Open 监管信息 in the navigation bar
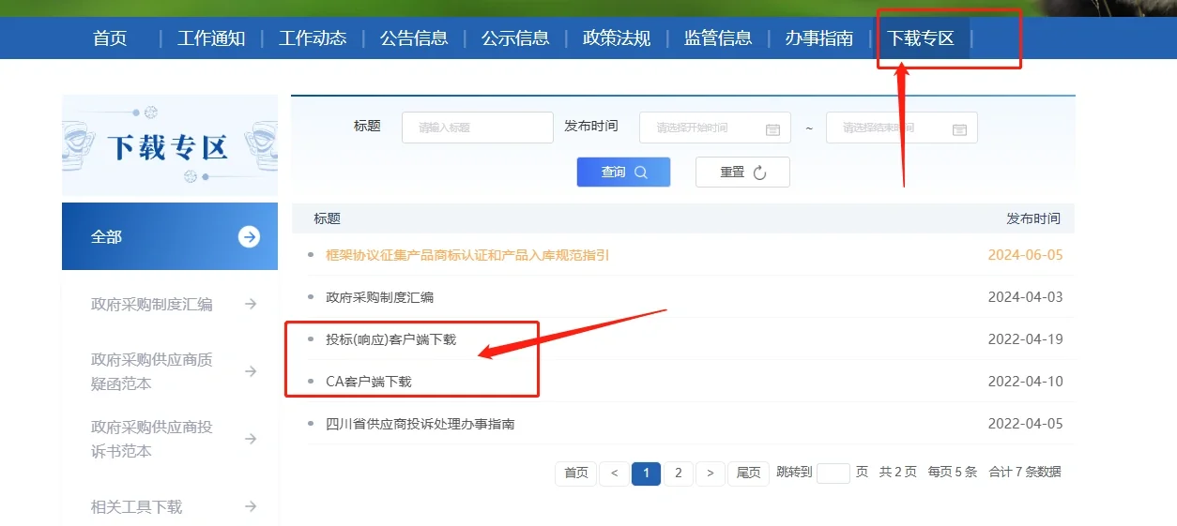 tap(718, 38)
